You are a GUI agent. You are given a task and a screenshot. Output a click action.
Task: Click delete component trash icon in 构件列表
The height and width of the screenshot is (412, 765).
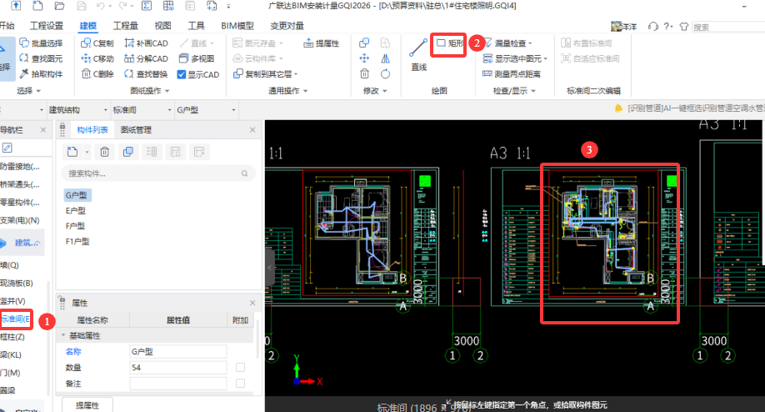104,152
